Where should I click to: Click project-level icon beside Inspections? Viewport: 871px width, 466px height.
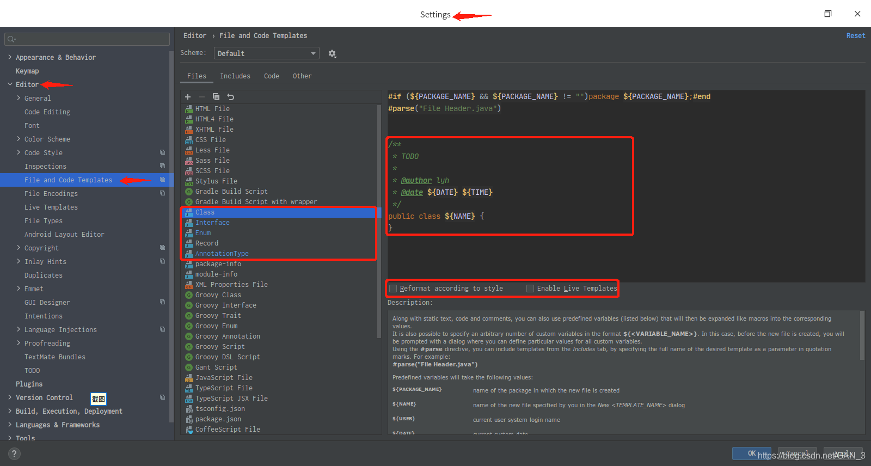point(162,166)
